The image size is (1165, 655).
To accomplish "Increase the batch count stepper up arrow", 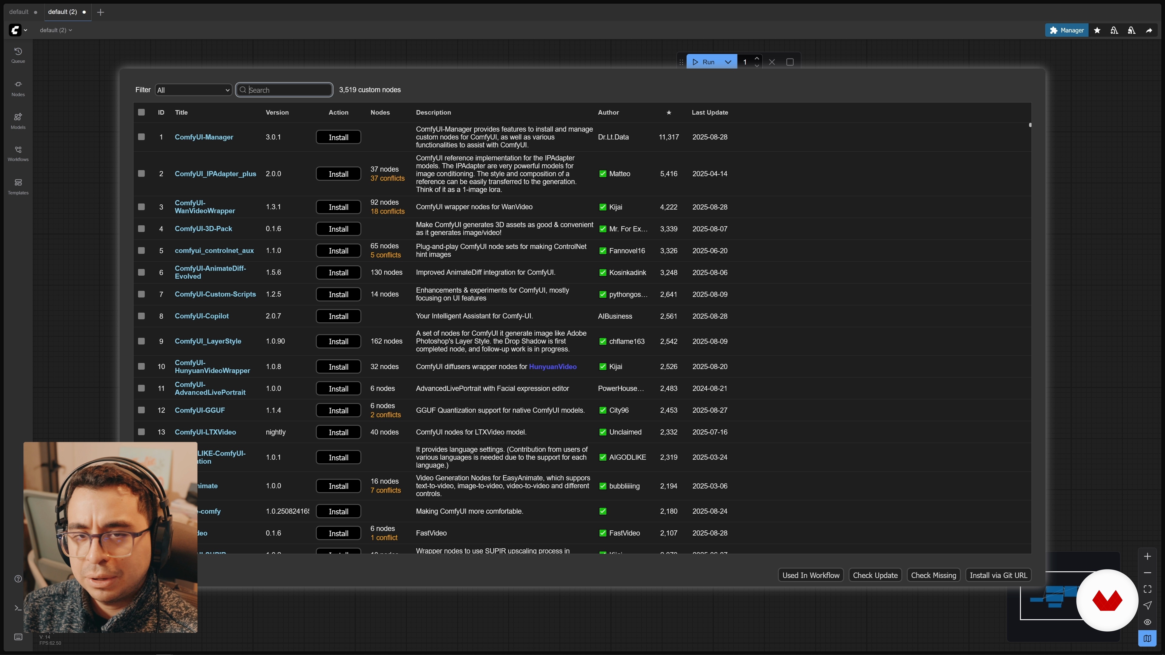I will click(757, 58).
